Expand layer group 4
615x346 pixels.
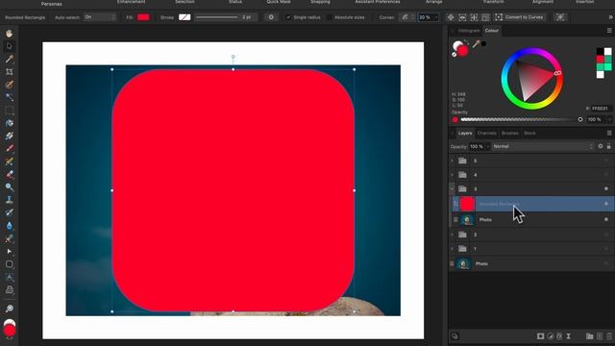[453, 175]
